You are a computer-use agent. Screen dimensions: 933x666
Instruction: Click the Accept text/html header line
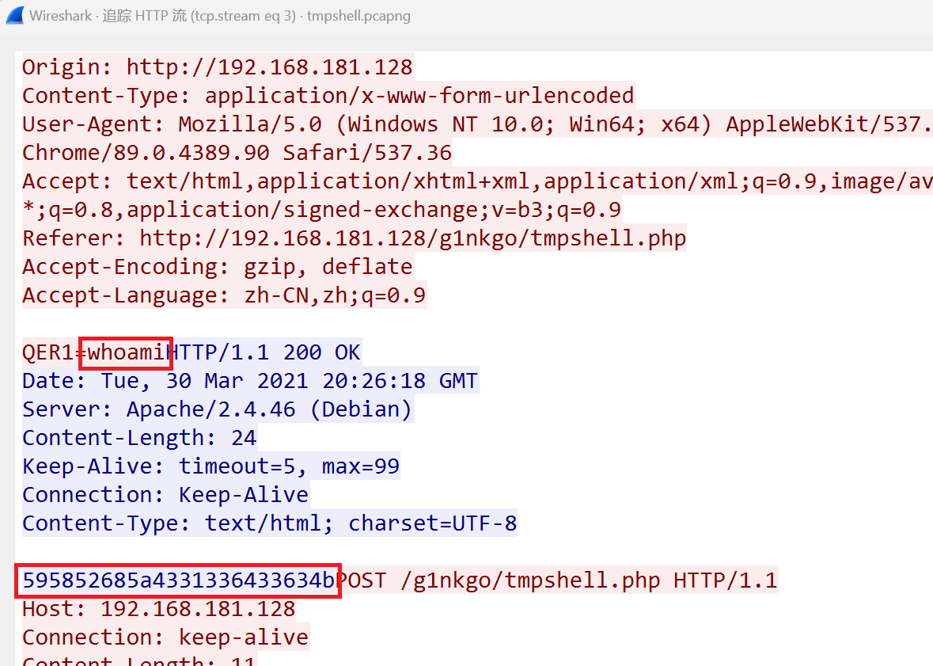coord(477,181)
